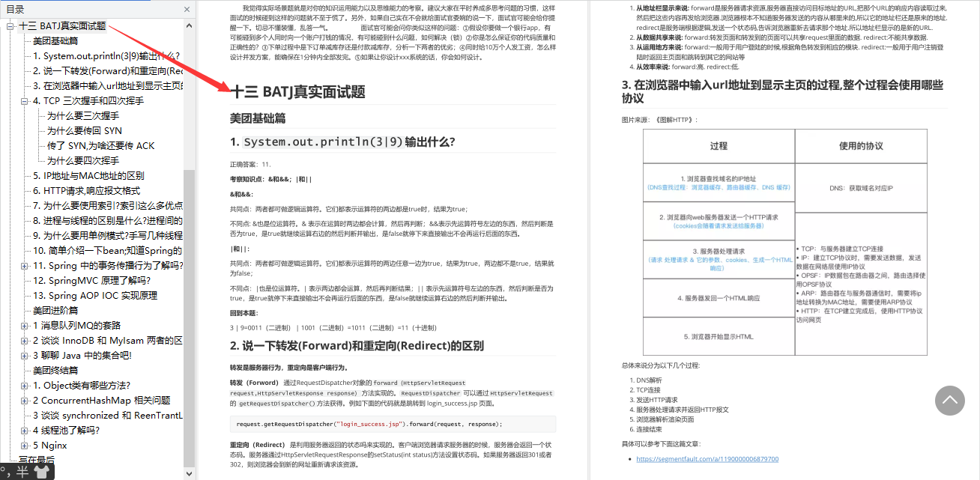Viewport: 980px width, 480px height.
Task: Open the shirt skin icon in IME bar
Action: [x=42, y=472]
